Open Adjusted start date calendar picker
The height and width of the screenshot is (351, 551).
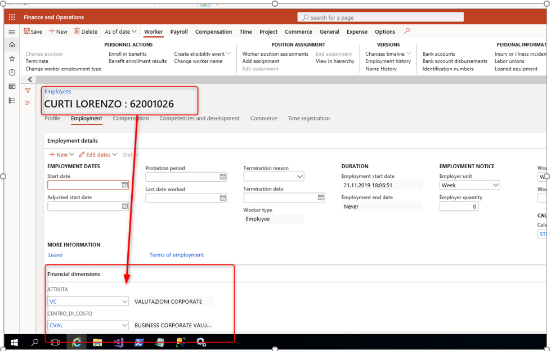click(x=125, y=206)
